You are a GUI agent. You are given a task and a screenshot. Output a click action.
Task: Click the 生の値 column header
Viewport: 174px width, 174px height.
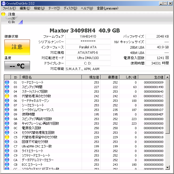[x=152, y=77]
